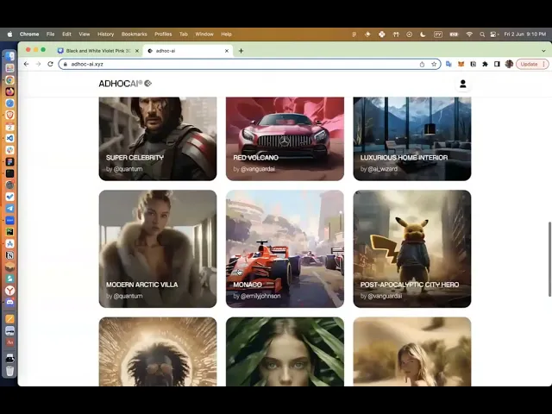Close the Black and White Violet Pink tab
Viewport: 552px width, 414px height.
(x=137, y=51)
